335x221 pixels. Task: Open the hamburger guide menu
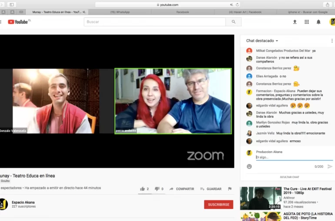click(0, 22)
